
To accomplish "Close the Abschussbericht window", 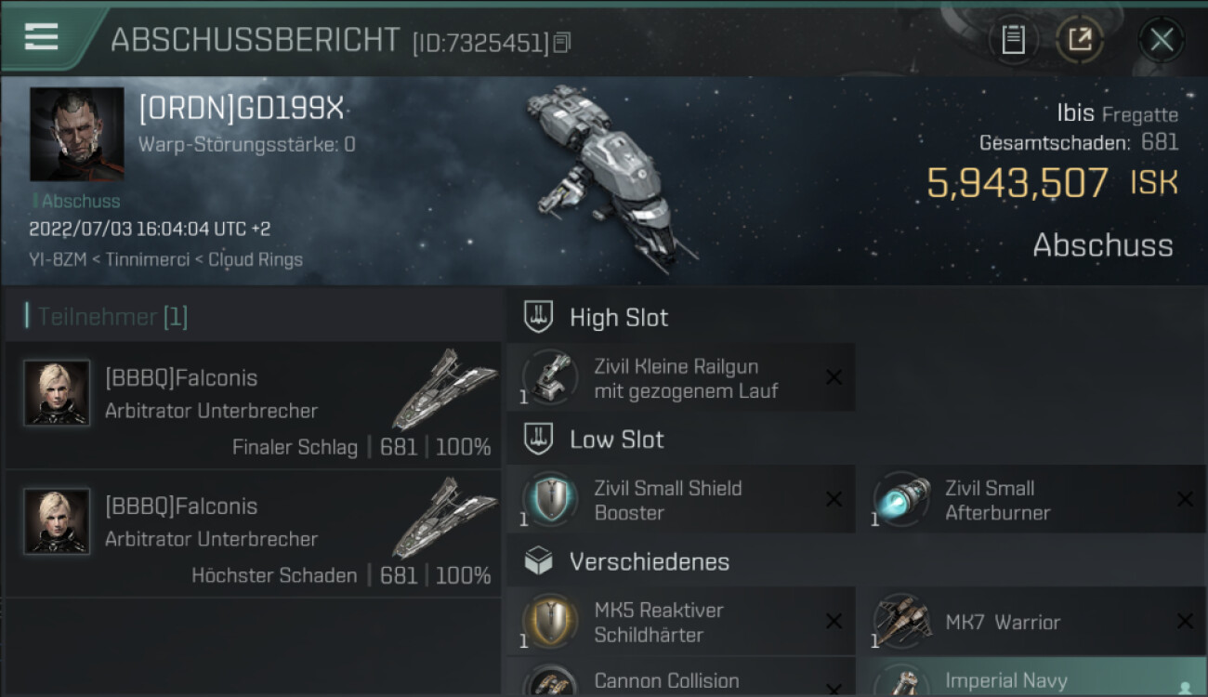I will pyautogui.click(x=1162, y=40).
